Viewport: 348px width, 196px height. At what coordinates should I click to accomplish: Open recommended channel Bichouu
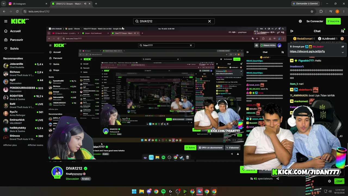pyautogui.click(x=23, y=73)
